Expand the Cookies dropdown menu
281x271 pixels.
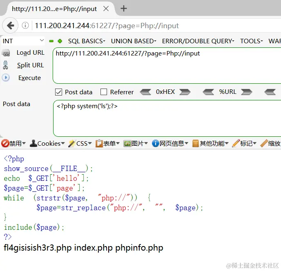(x=63, y=143)
